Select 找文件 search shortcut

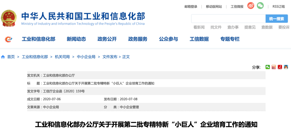point(216,27)
